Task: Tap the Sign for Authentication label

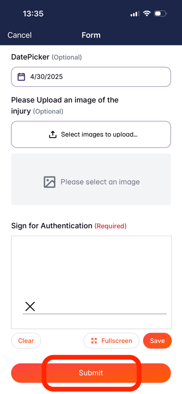Action: click(52, 226)
